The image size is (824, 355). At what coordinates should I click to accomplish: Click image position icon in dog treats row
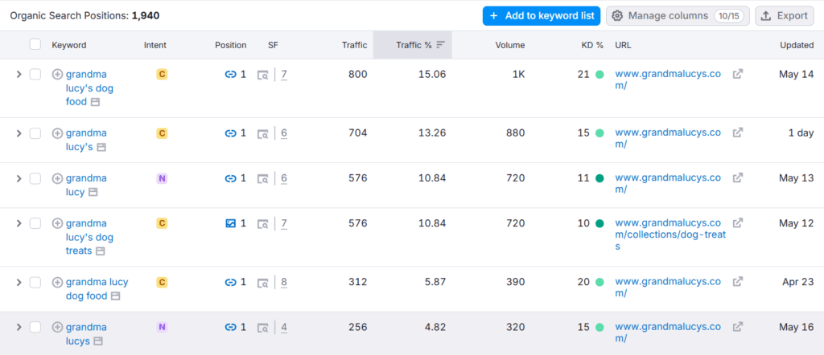click(230, 223)
